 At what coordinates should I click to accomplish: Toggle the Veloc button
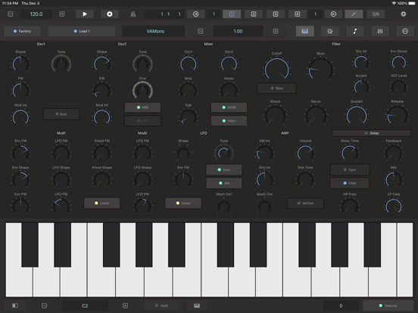pyautogui.click(x=229, y=120)
